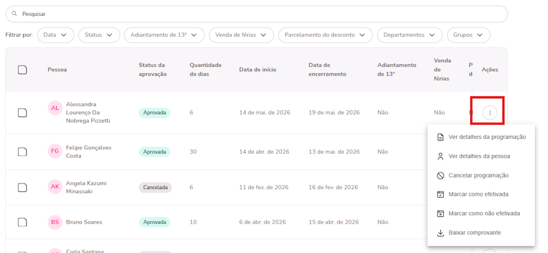Click the 10 days value for Bruno Soares

193,222
